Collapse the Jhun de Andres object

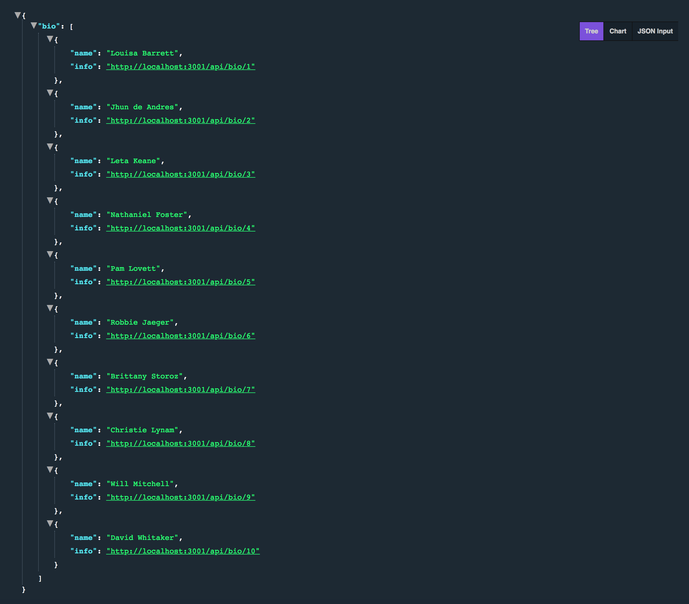click(50, 93)
